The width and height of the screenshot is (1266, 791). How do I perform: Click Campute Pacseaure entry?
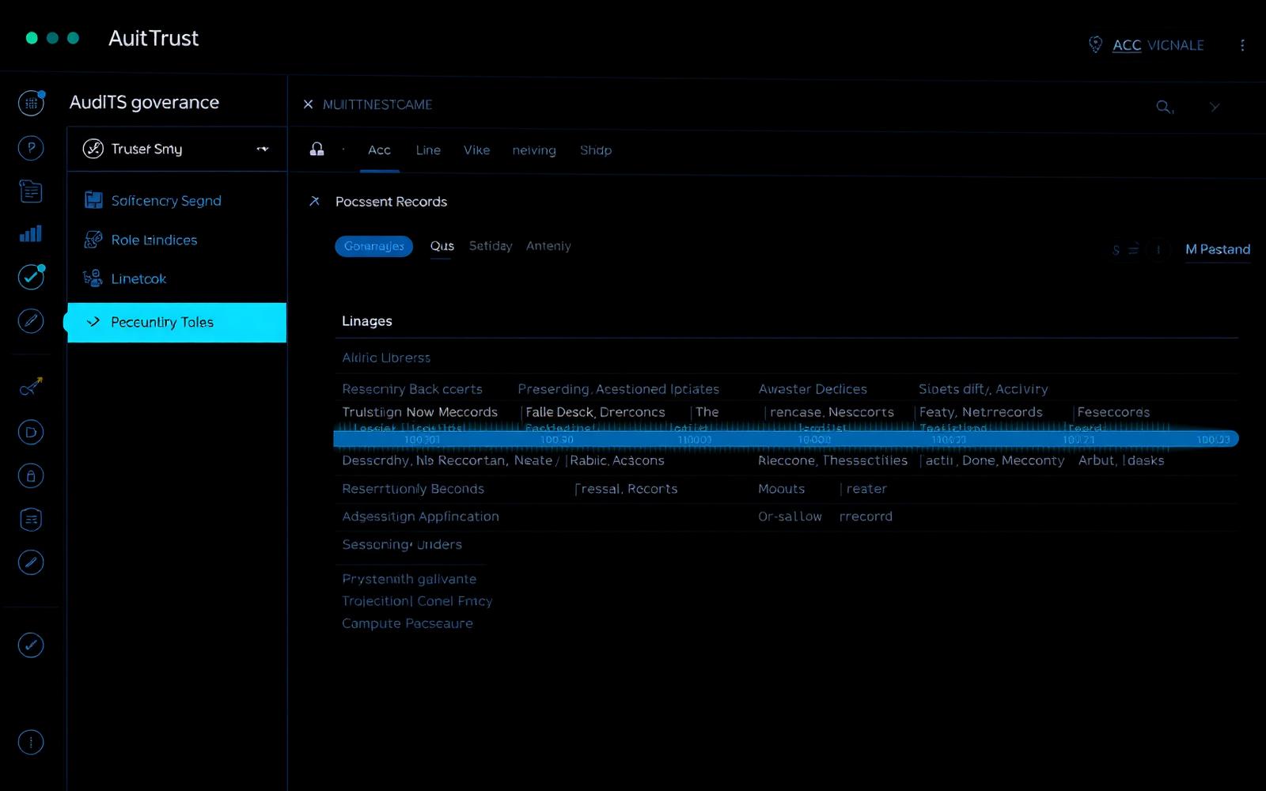407,623
